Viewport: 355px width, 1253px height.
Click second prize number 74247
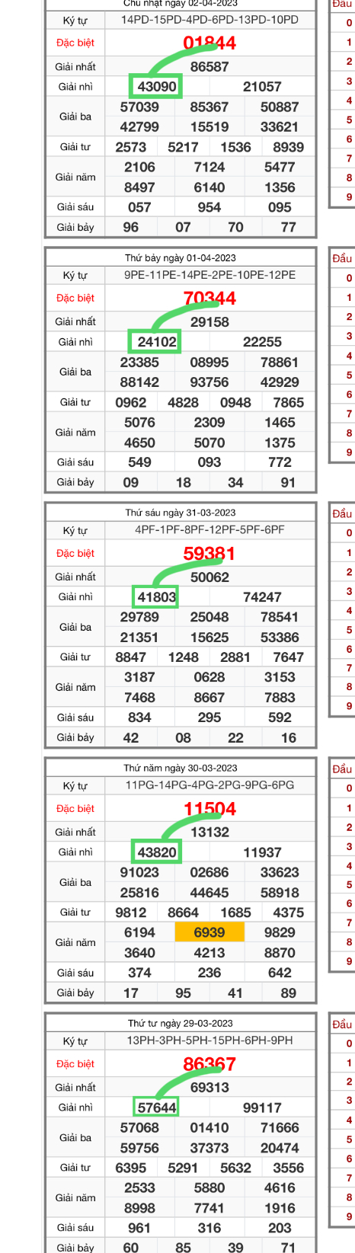coord(262,597)
